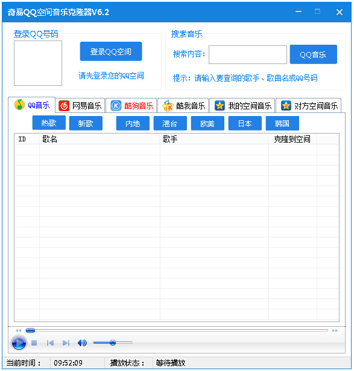Minimize the 奇易QQ空间音乐克隆器 window
This screenshot has height=371, width=354.
(299, 11)
